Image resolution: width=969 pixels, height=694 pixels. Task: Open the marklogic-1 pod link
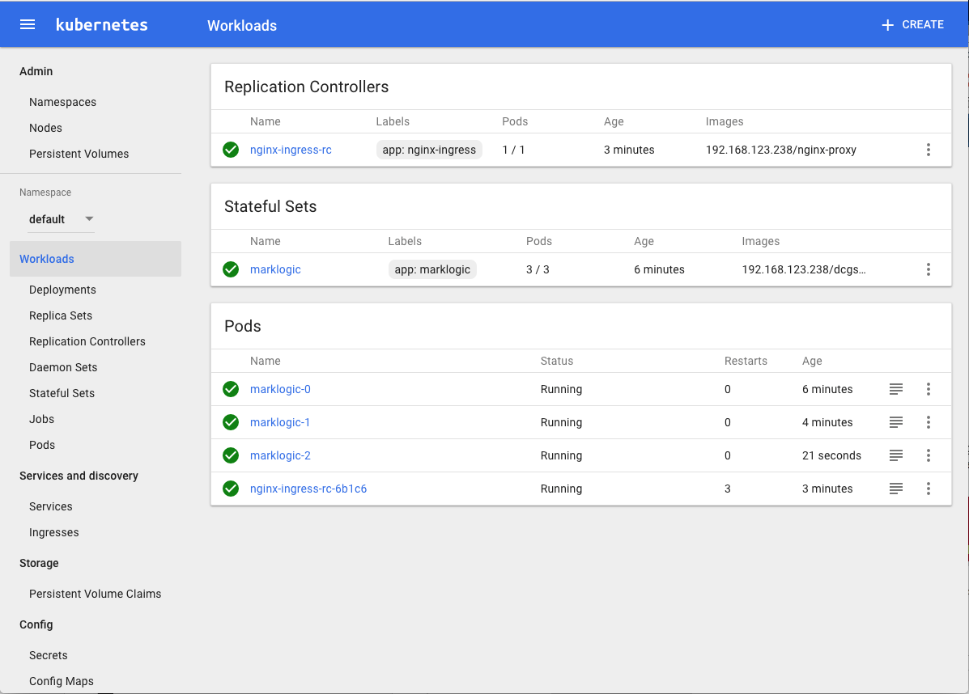(x=280, y=422)
